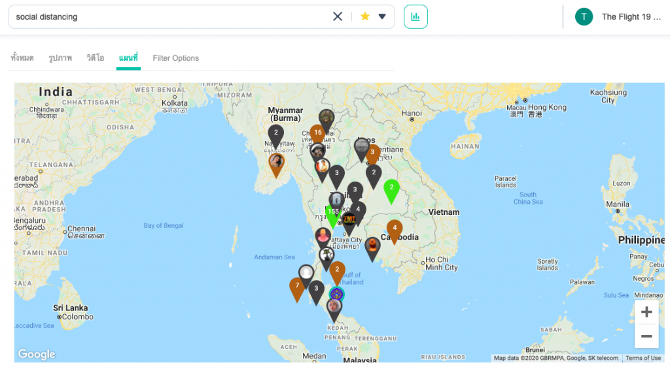The width and height of the screenshot is (670, 369).
Task: Zoom out the map with minus
Action: 646,336
